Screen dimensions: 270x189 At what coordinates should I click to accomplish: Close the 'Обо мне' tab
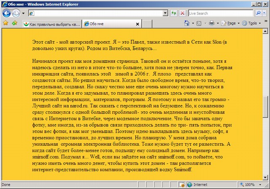pyautogui.click(x=138, y=24)
